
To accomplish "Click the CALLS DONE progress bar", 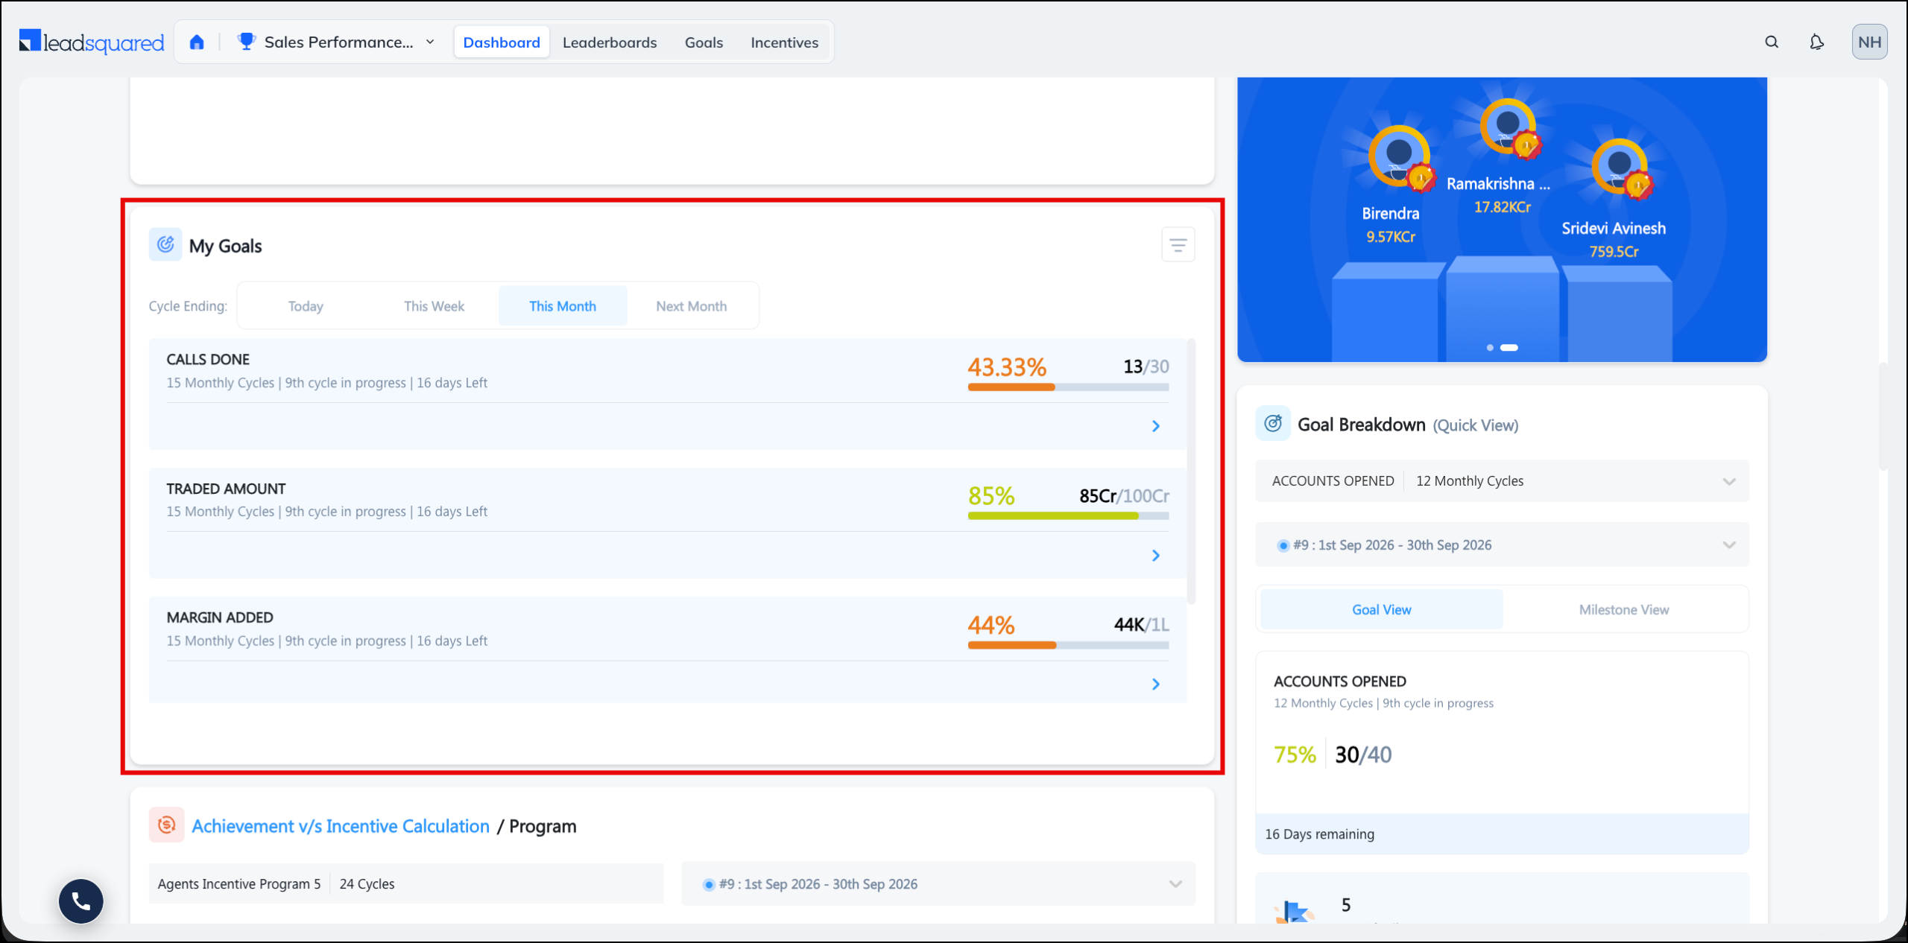I will (1068, 387).
